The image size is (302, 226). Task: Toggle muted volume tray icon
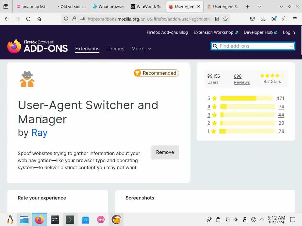click(x=227, y=220)
